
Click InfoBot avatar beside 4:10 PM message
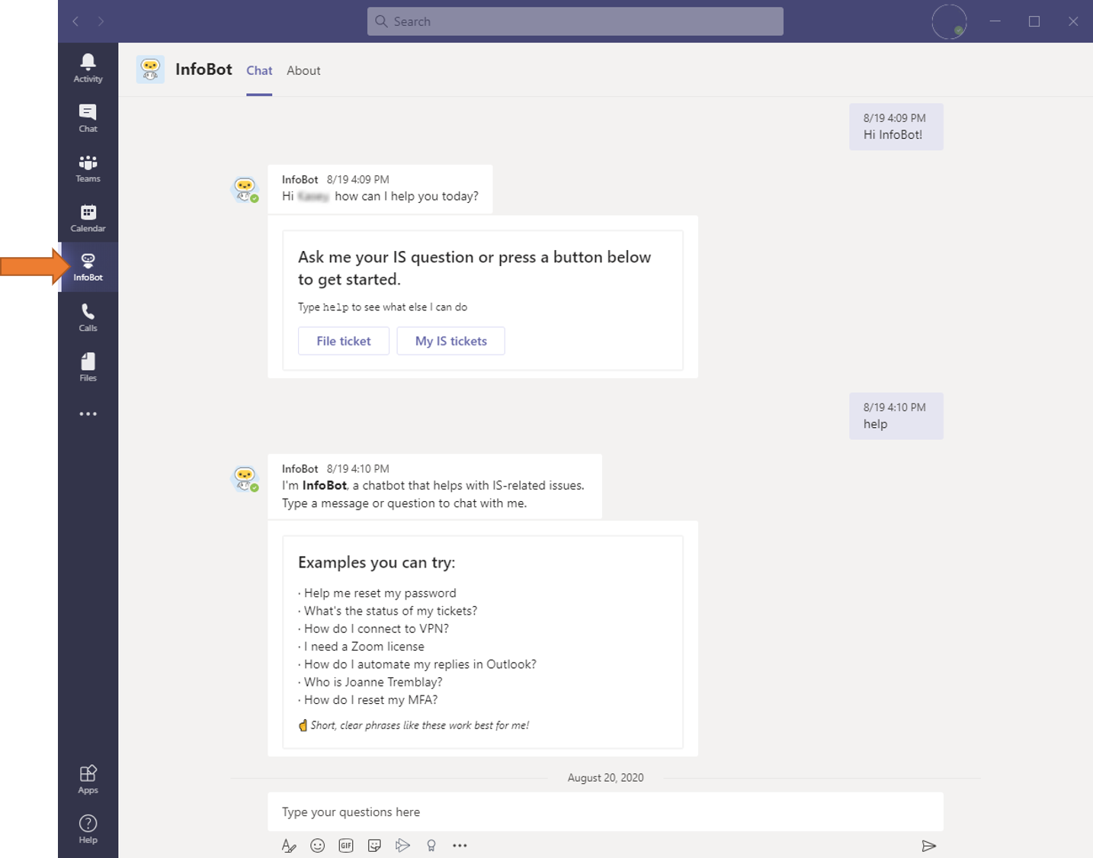[x=245, y=478]
